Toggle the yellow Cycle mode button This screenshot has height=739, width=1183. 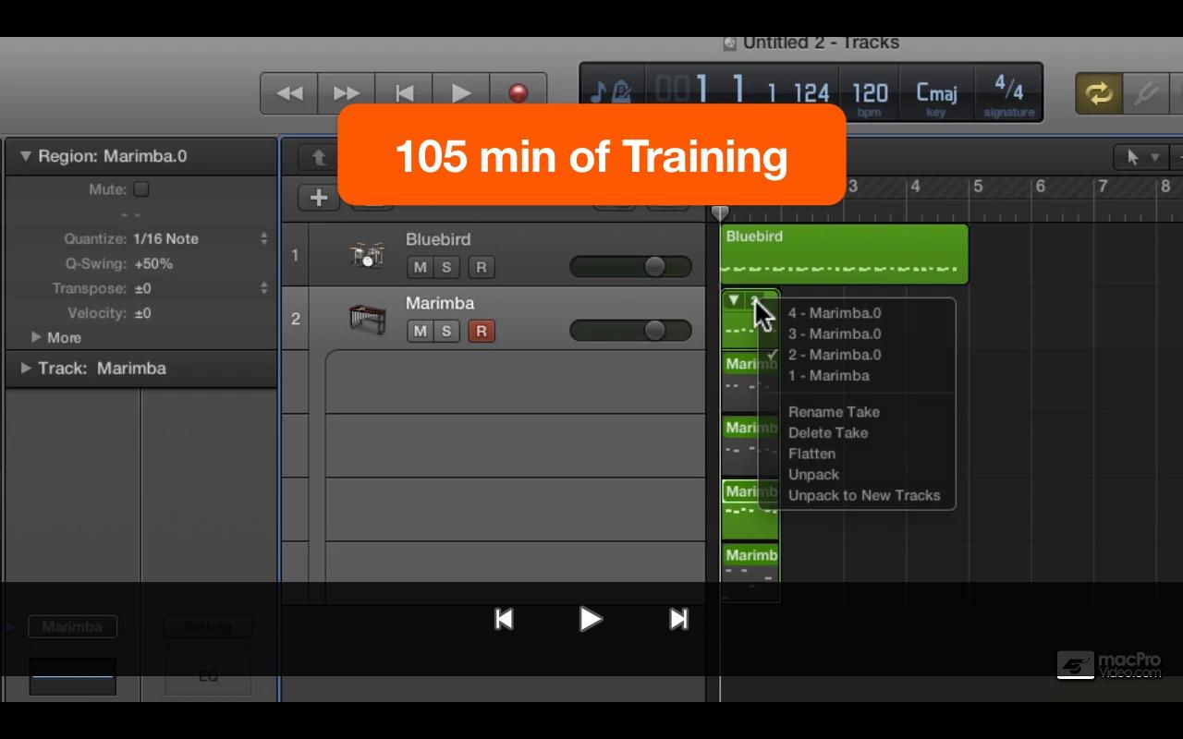[x=1099, y=93]
